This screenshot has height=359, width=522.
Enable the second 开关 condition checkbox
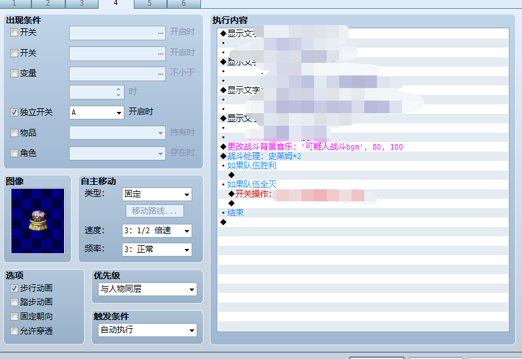[x=14, y=53]
